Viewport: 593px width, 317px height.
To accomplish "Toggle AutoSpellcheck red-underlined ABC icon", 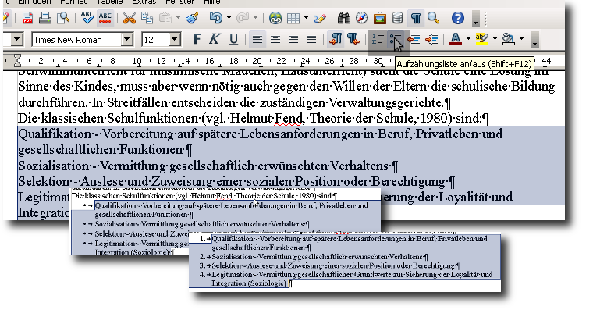I will click(105, 18).
